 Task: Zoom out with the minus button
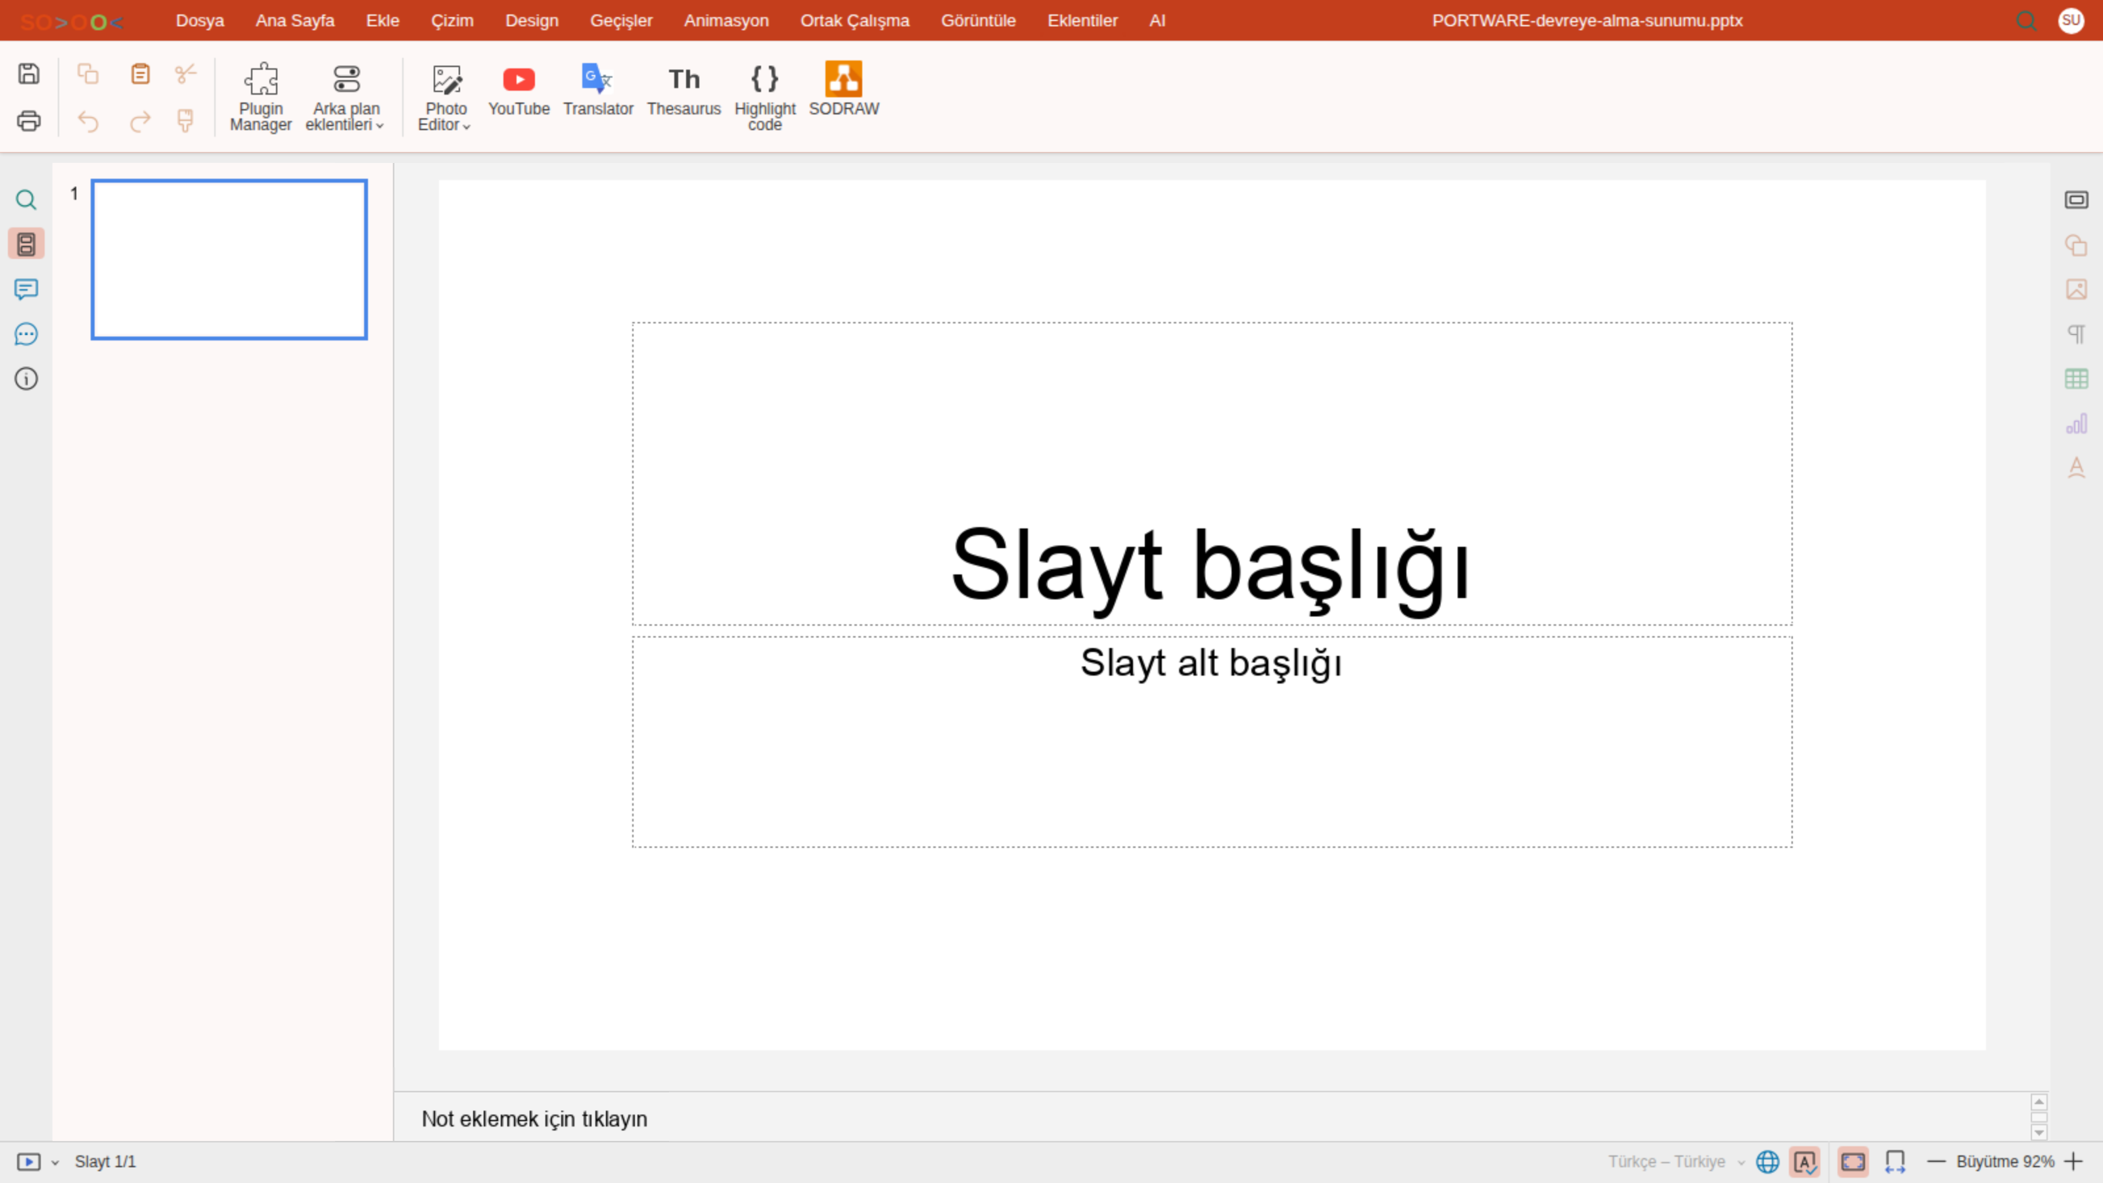(x=1935, y=1162)
